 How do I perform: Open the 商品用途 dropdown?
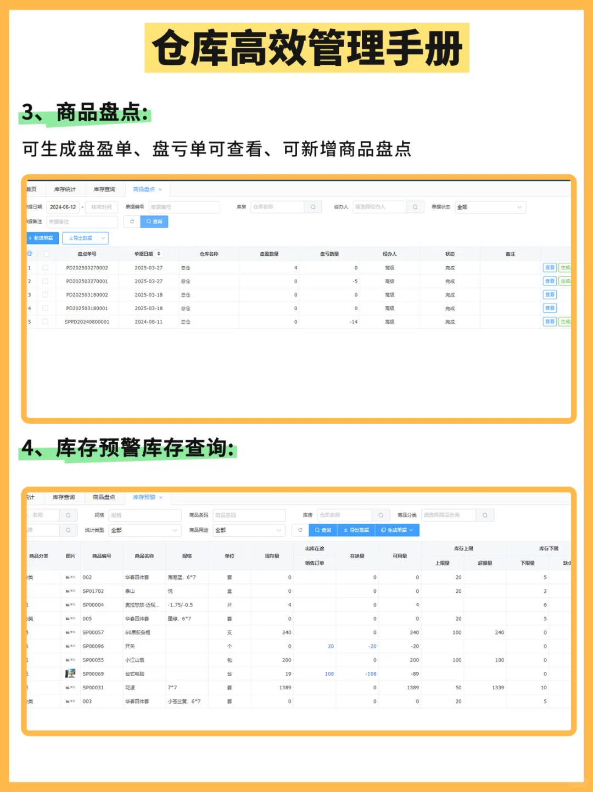pos(248,530)
